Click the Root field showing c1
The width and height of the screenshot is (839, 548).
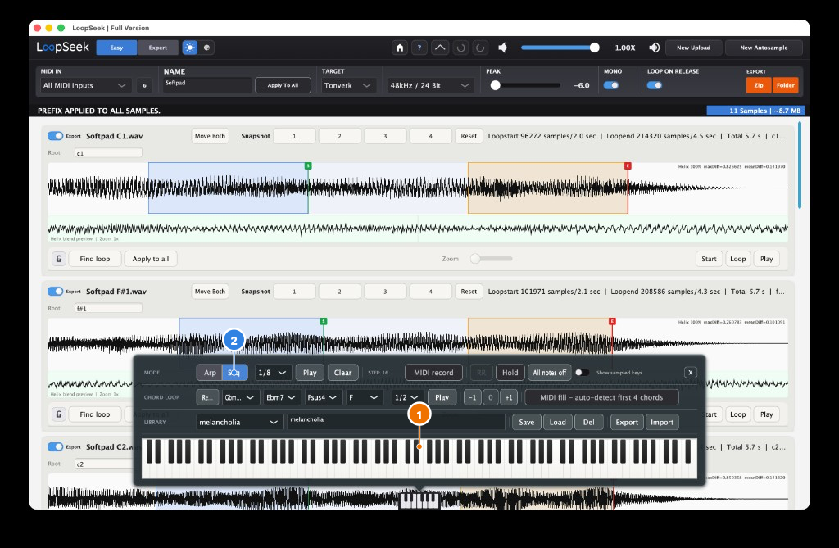coord(109,153)
